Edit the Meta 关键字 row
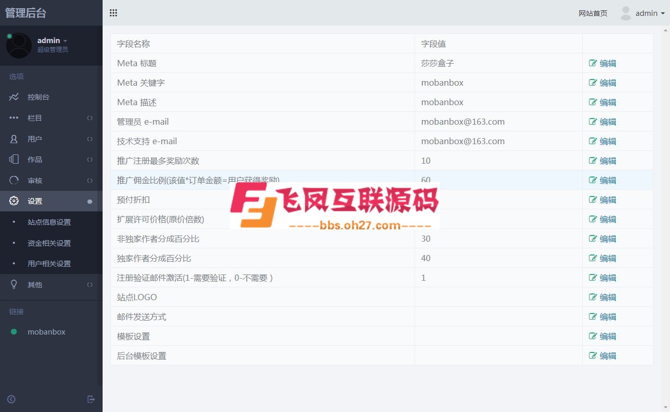 (x=603, y=83)
